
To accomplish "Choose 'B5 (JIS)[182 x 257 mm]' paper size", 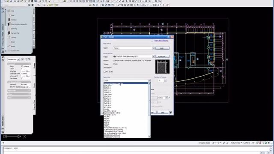I will click(x=126, y=135).
